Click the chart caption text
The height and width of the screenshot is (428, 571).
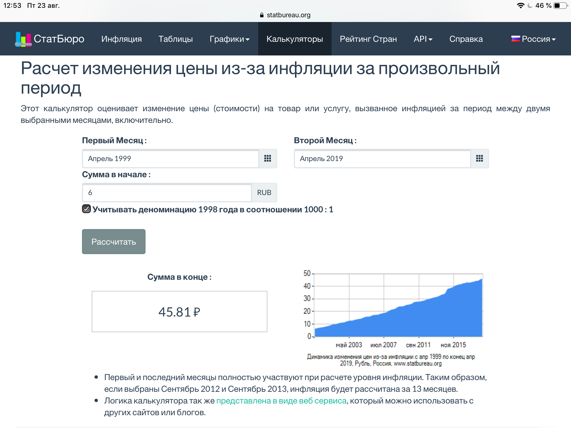click(391, 360)
